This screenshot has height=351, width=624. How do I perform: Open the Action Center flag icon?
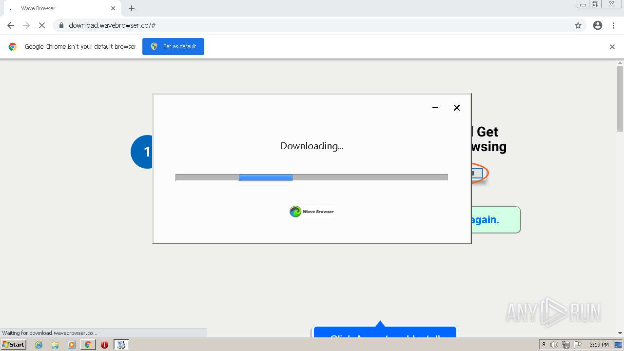578,345
